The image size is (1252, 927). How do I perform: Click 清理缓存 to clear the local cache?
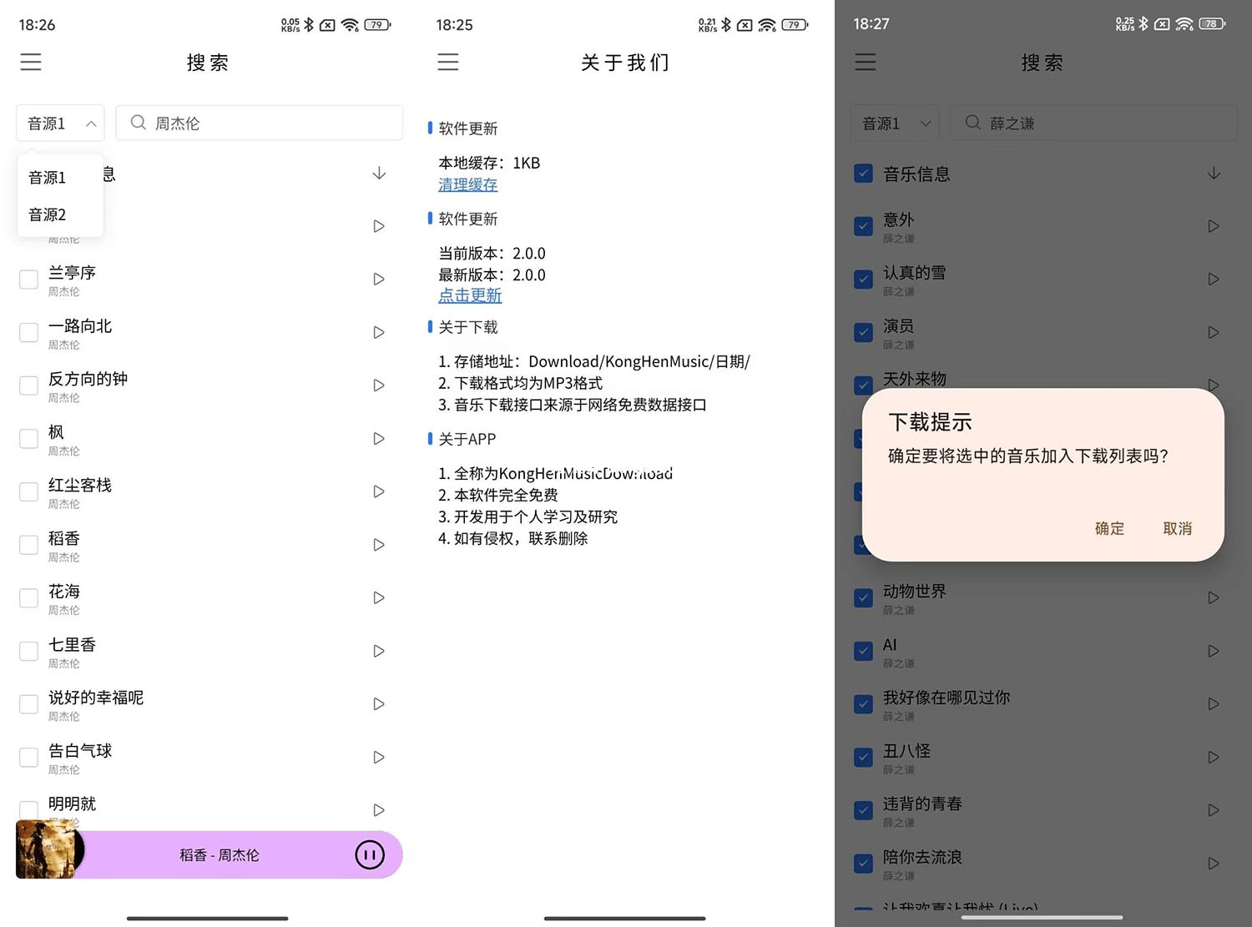tap(467, 184)
